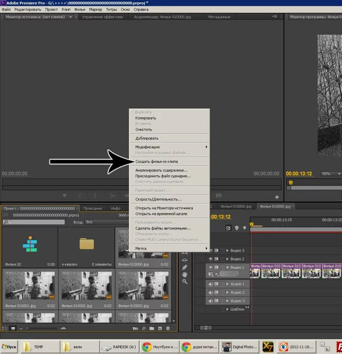The height and width of the screenshot is (354, 342).
Task: Toggle visibility of the Видео 2 track
Action: (211, 259)
